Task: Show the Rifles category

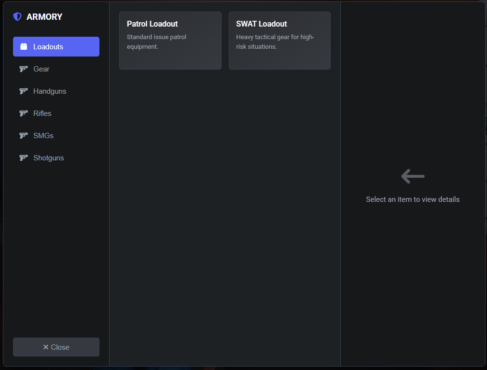Action: [x=56, y=113]
